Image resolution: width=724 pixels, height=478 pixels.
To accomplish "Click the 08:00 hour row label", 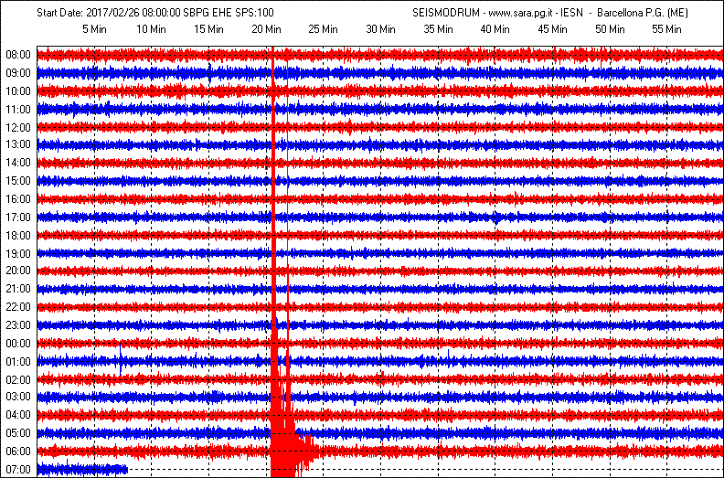I will coord(18,55).
